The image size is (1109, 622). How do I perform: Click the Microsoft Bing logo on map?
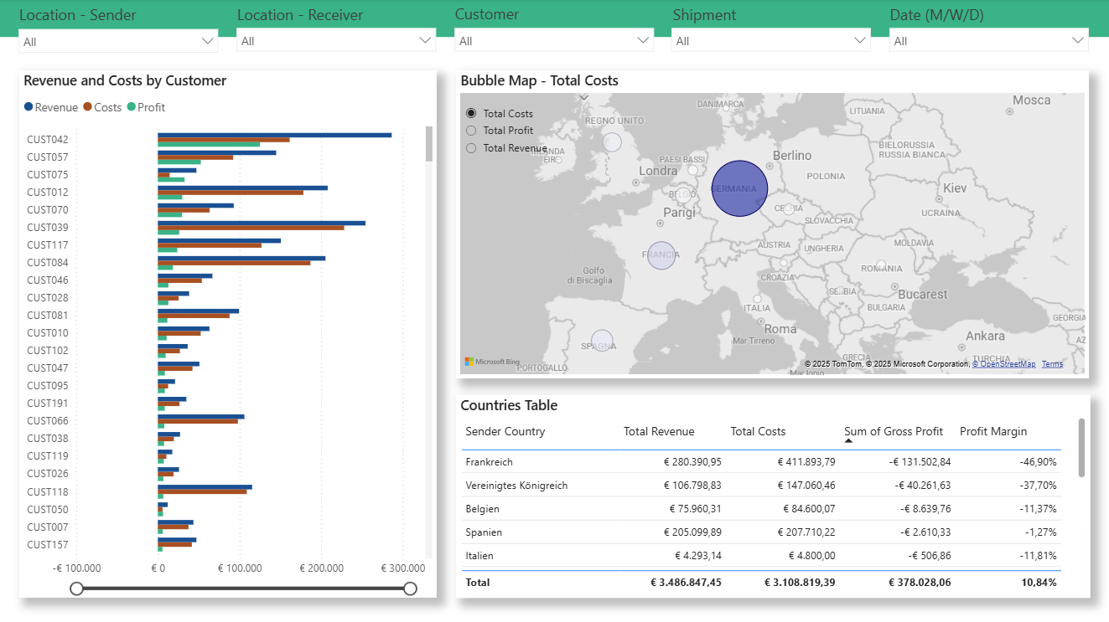click(x=493, y=362)
